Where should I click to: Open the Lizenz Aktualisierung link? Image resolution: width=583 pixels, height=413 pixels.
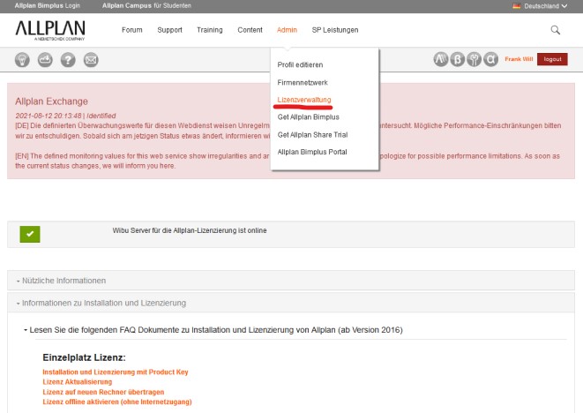(83, 382)
